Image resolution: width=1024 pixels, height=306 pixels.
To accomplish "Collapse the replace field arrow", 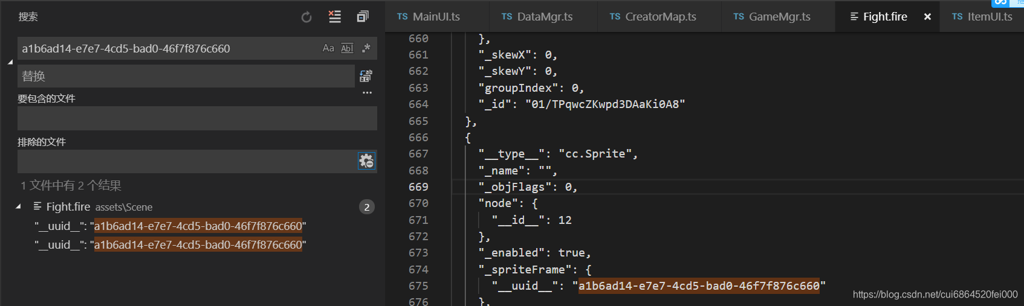I will 10,62.
